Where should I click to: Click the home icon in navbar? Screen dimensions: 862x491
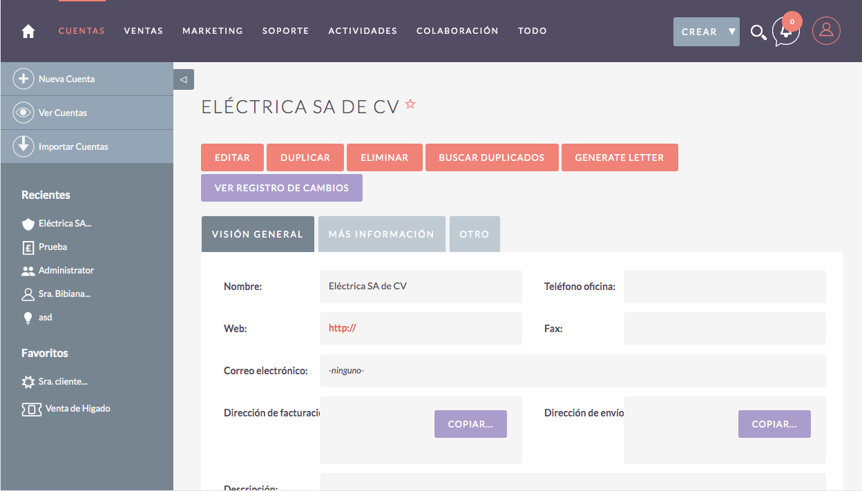pyautogui.click(x=28, y=31)
